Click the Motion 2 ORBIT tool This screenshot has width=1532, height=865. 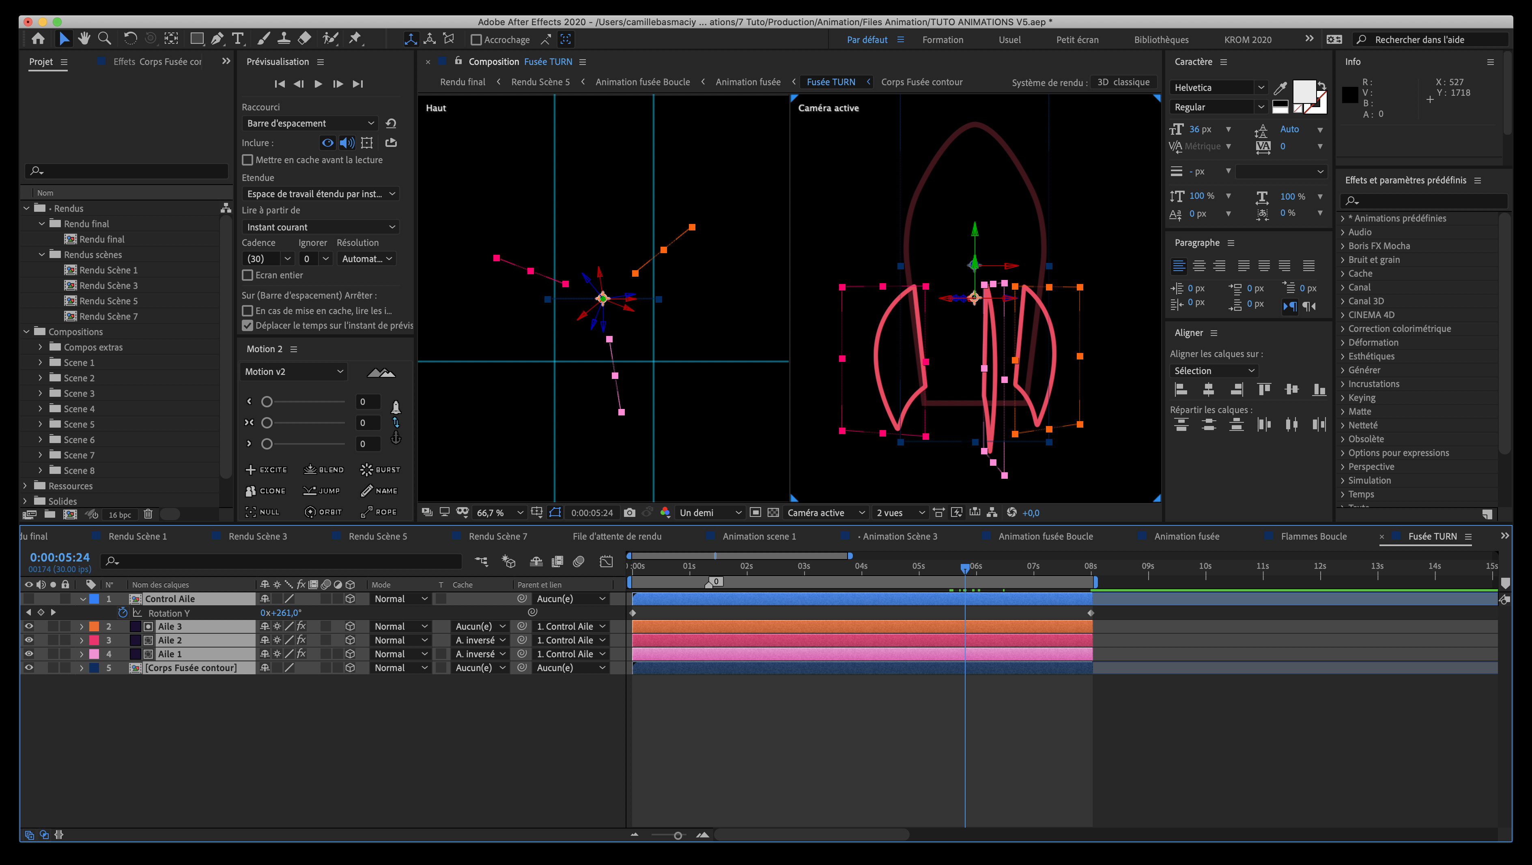323,512
